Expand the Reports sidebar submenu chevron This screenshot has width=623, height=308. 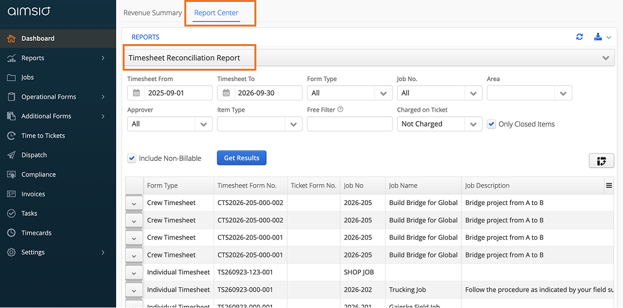(x=103, y=58)
